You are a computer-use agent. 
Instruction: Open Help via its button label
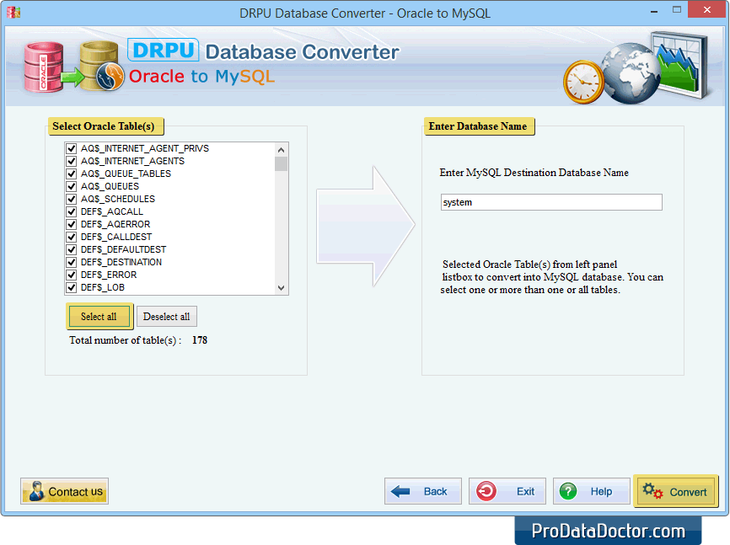(x=601, y=491)
